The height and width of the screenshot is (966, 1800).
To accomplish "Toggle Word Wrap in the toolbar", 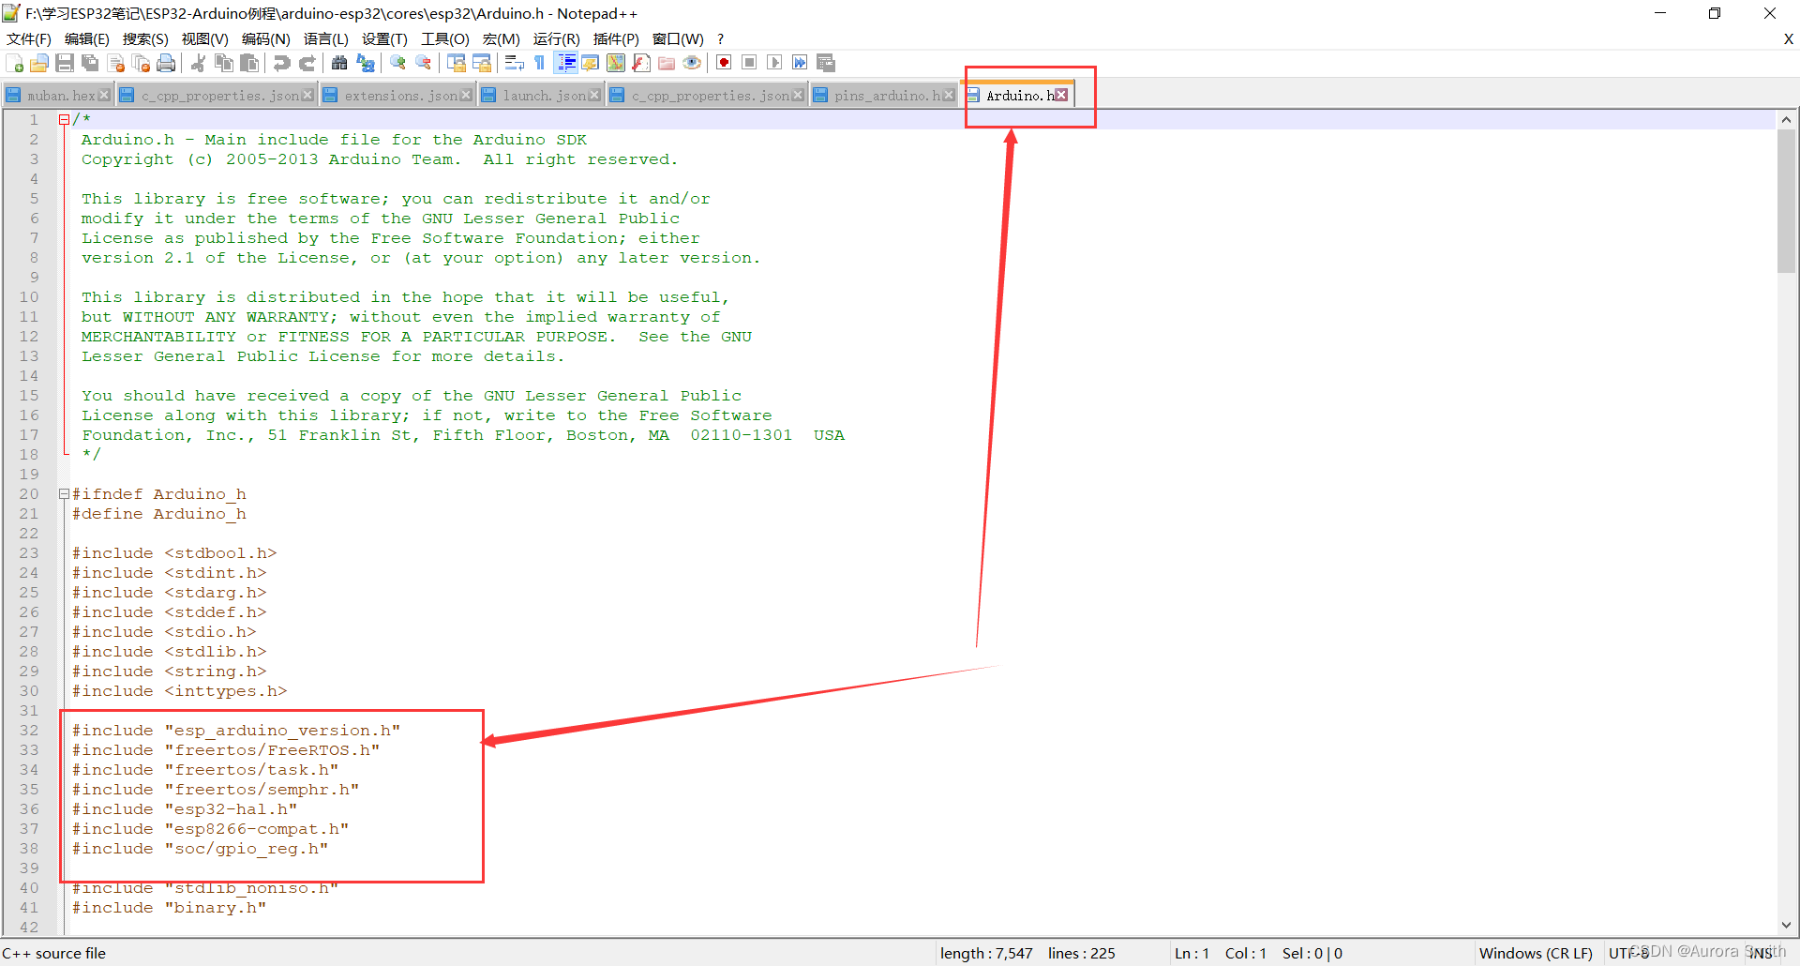I will 514,63.
